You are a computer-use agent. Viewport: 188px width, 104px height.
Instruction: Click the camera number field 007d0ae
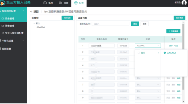[123, 46]
